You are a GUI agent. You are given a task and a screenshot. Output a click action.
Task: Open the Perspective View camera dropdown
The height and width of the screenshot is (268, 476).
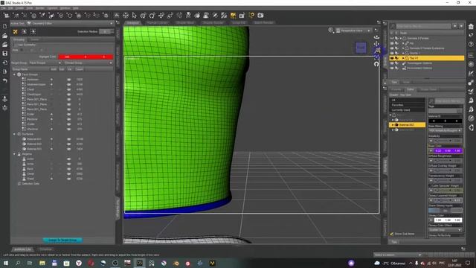(354, 31)
